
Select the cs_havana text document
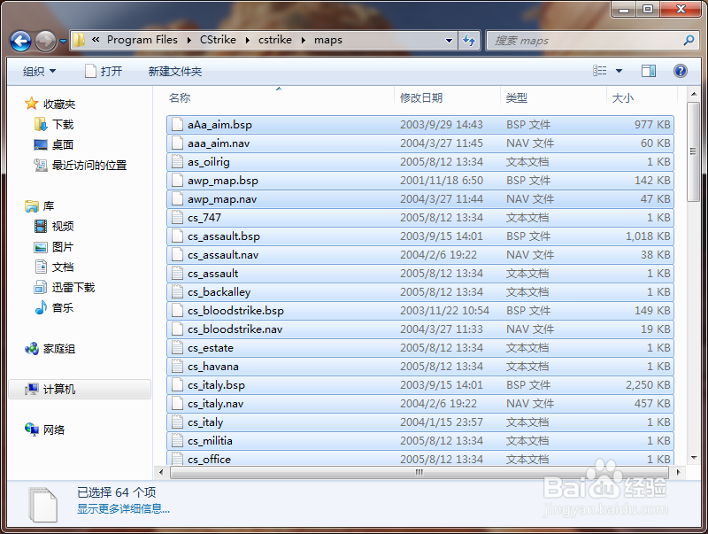click(x=420, y=367)
